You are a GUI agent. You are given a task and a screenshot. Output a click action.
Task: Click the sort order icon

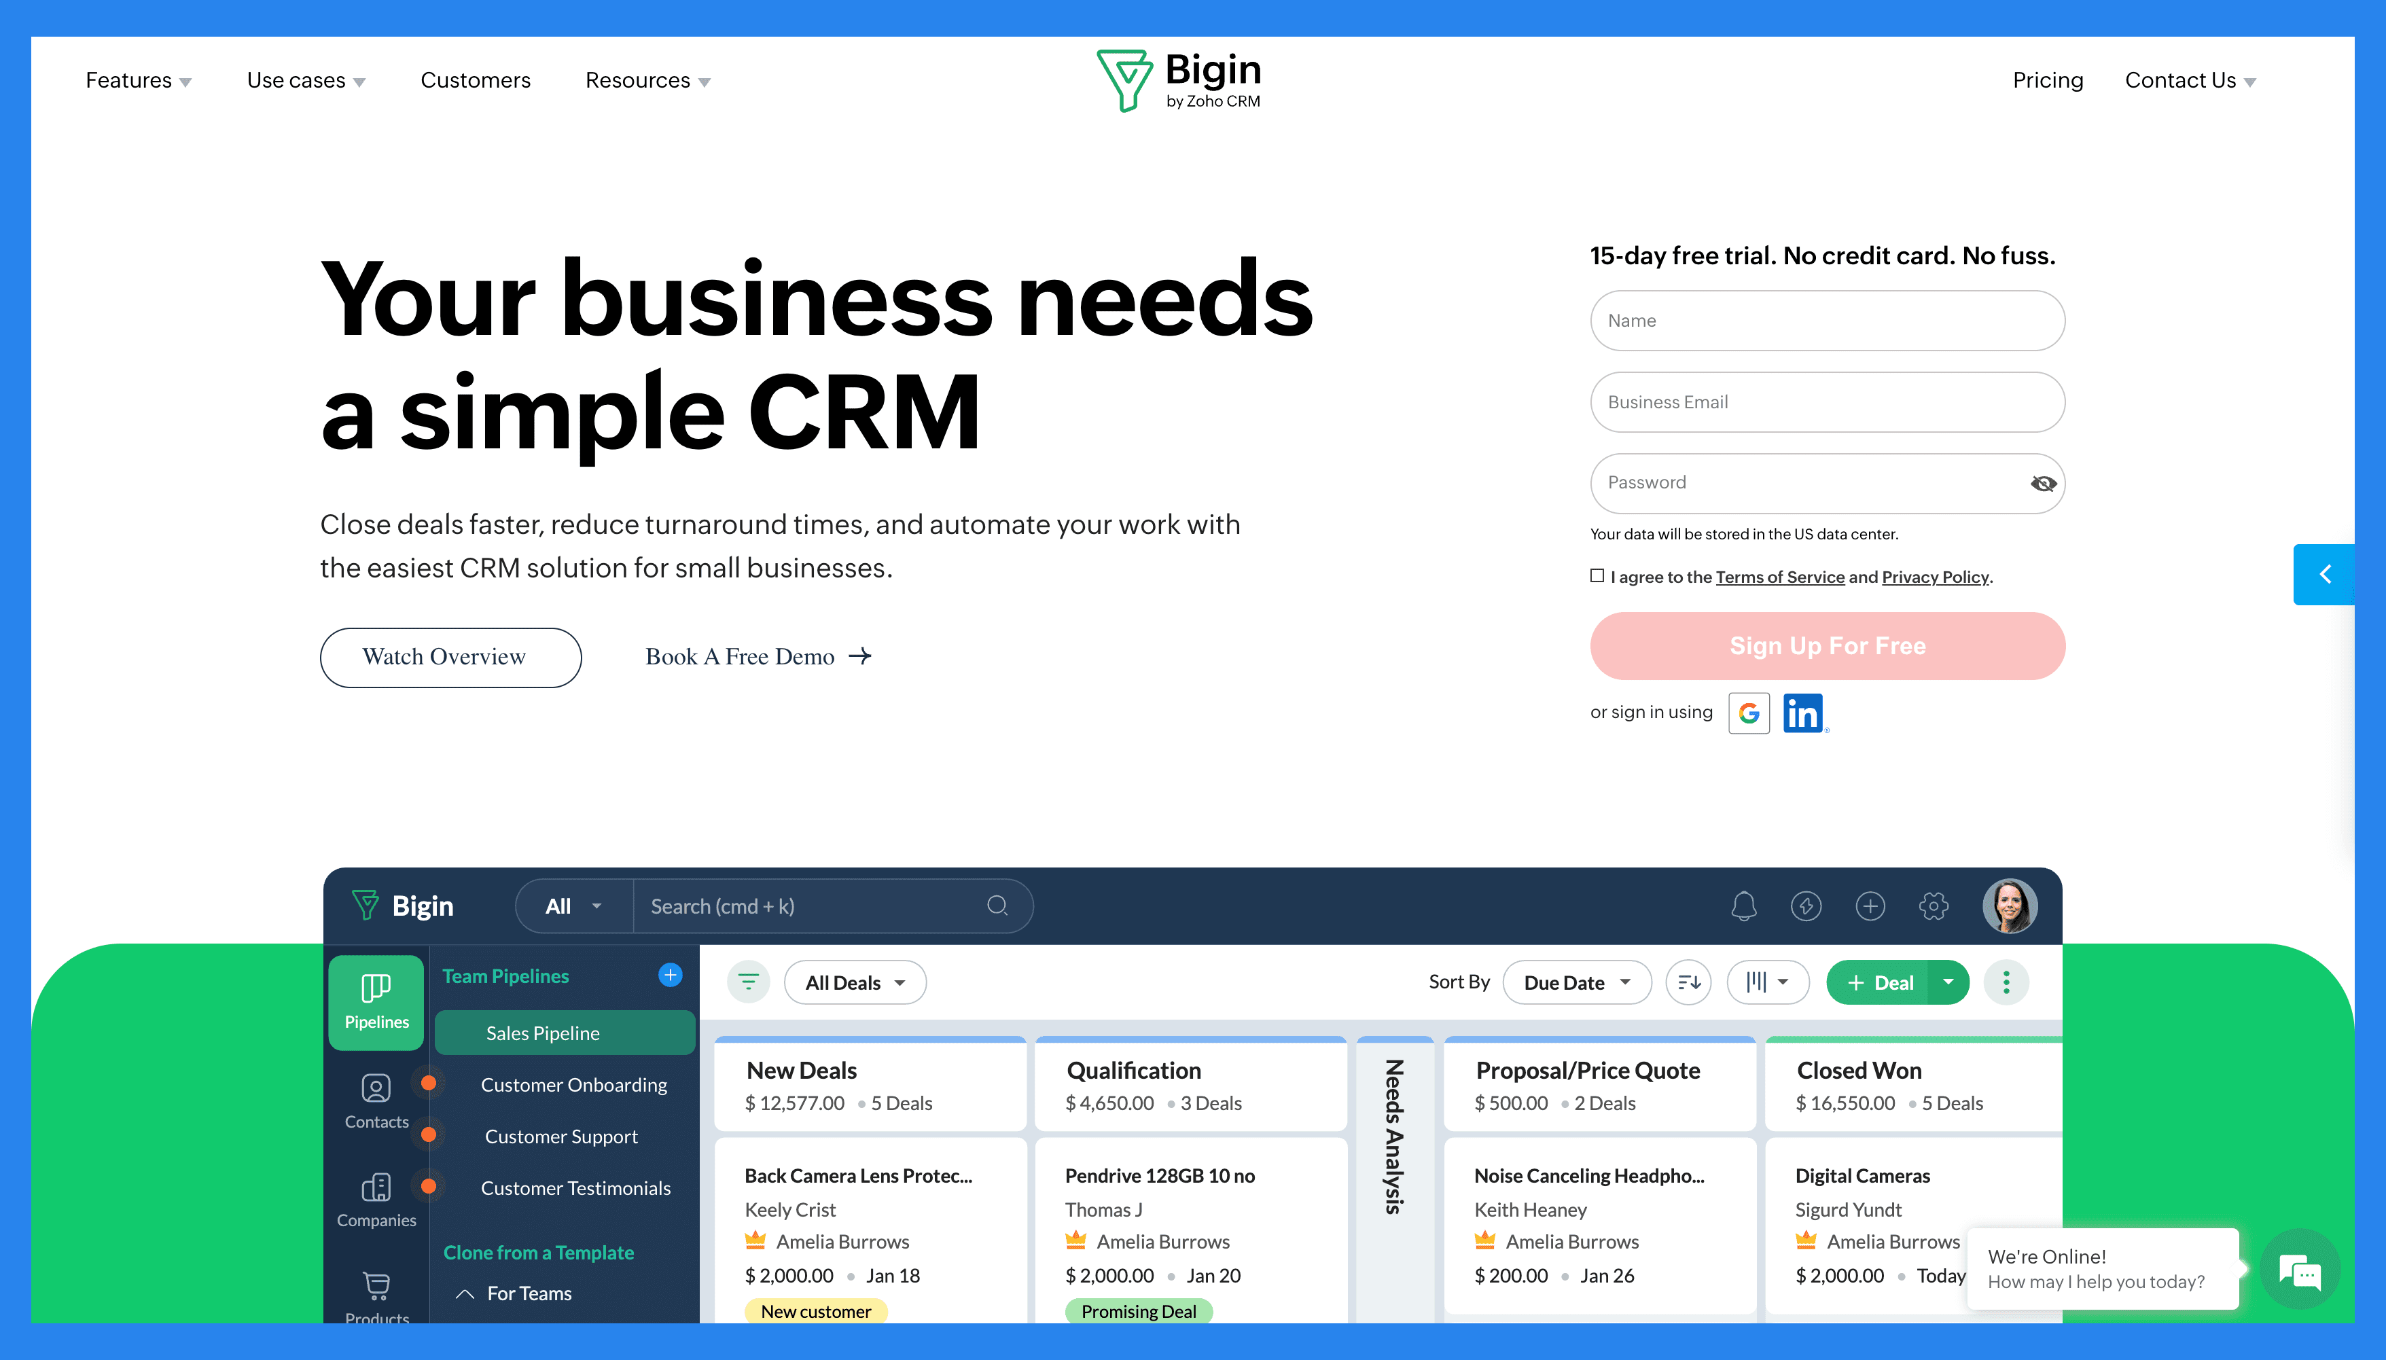(x=1688, y=982)
